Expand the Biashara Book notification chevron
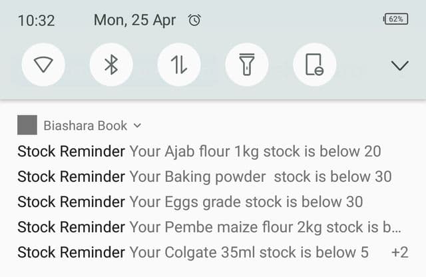Viewport: 426px width, 277px height. click(x=138, y=126)
